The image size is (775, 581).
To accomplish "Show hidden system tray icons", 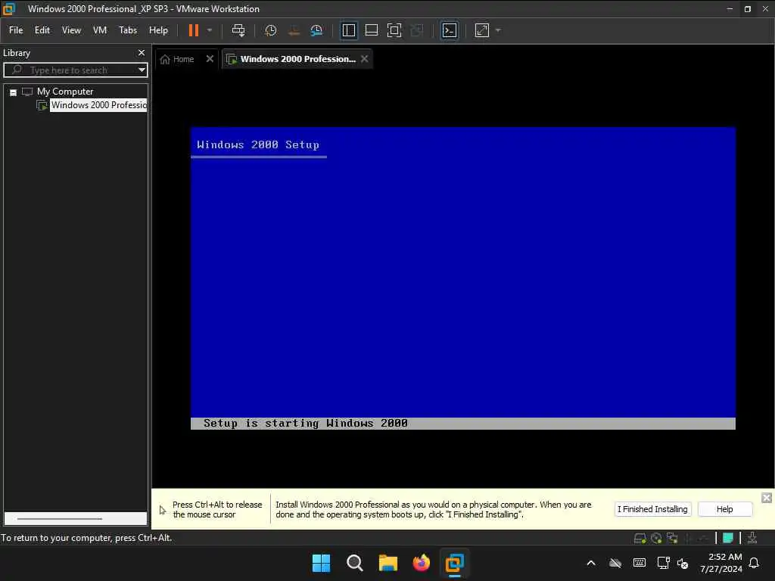I will point(591,563).
